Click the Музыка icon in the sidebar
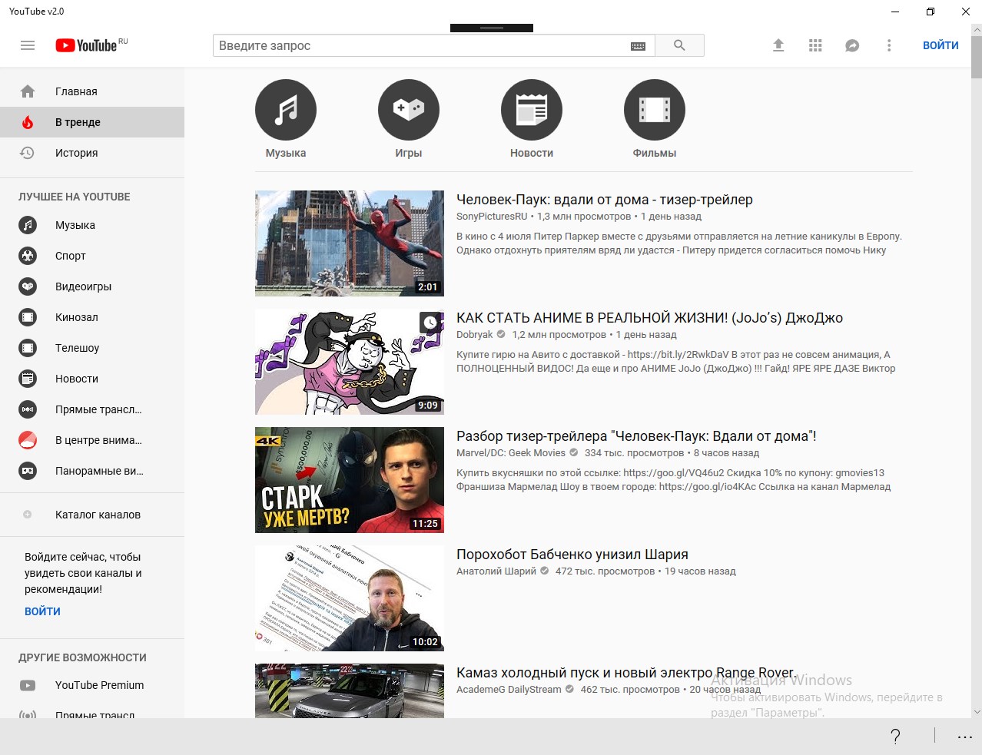 coord(28,225)
